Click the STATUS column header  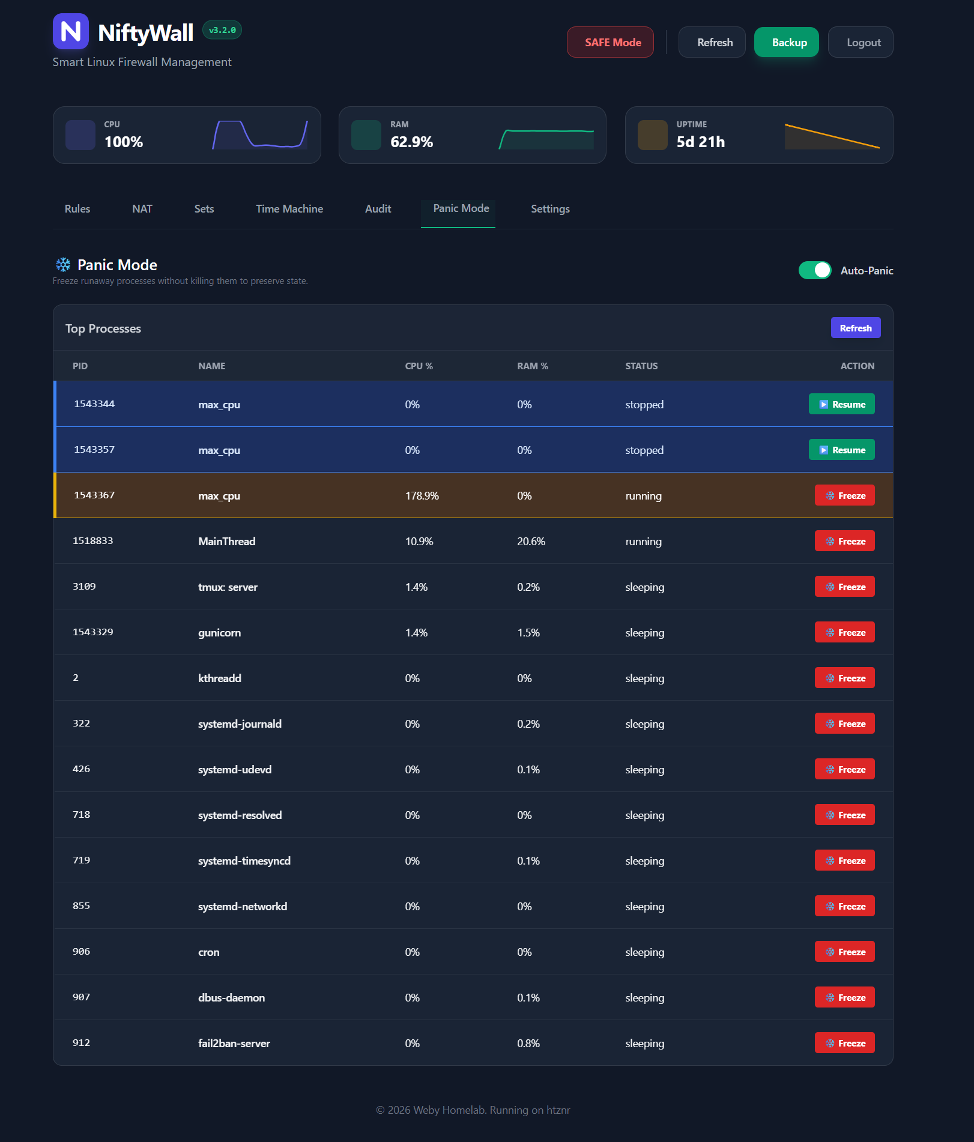641,366
